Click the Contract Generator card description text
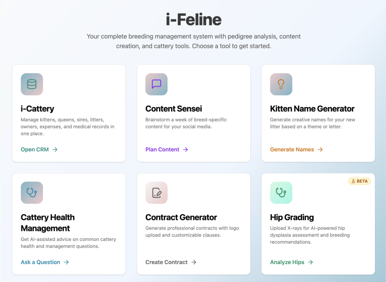The width and height of the screenshot is (386, 282). click(x=192, y=231)
